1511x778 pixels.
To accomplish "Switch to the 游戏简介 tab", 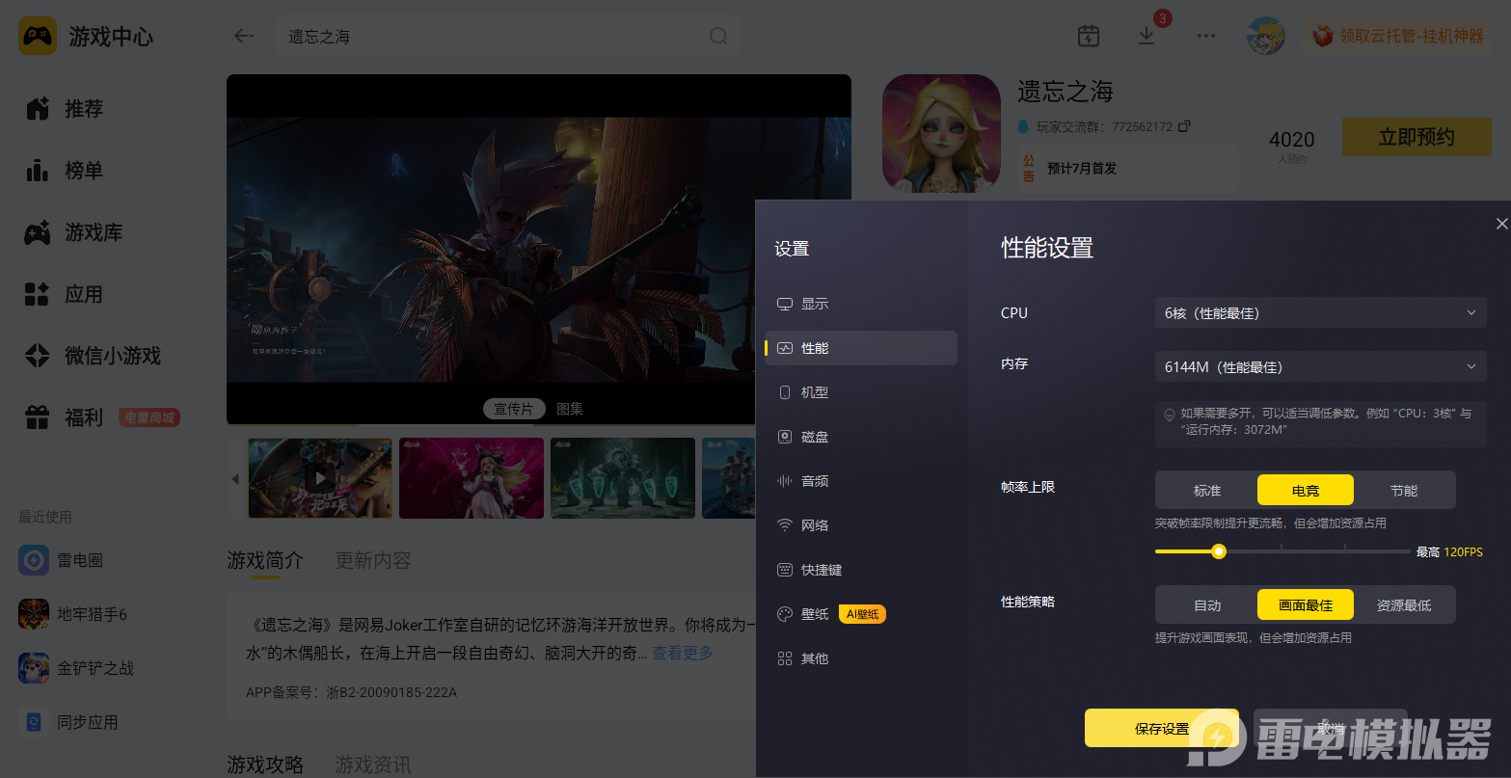I will [x=265, y=560].
